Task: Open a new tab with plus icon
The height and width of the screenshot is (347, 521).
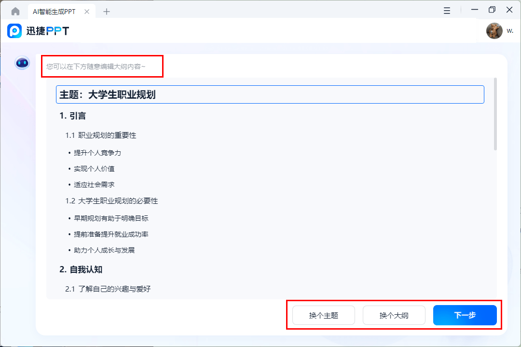Action: pyautogui.click(x=107, y=12)
